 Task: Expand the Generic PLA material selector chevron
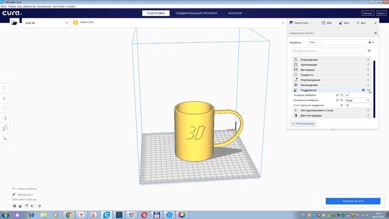283,23
